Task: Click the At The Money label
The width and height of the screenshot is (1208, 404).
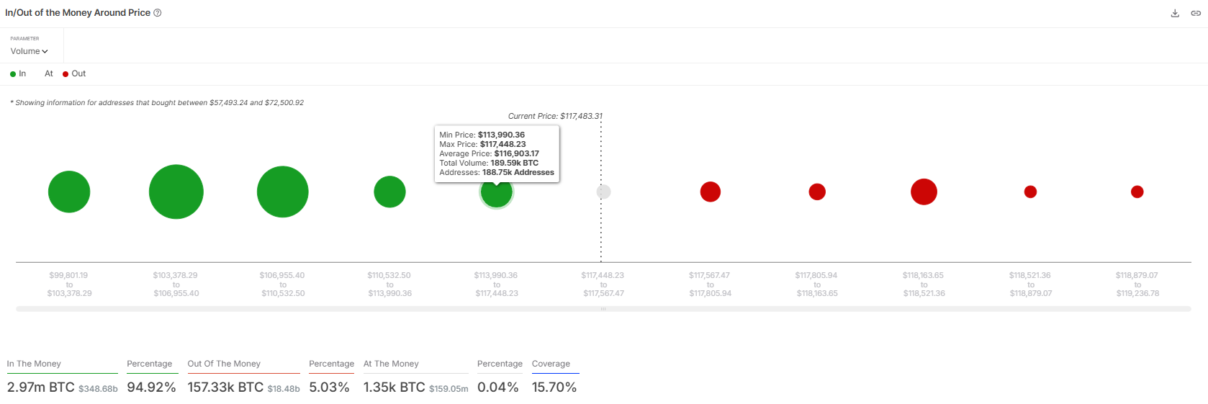Action: (x=391, y=364)
